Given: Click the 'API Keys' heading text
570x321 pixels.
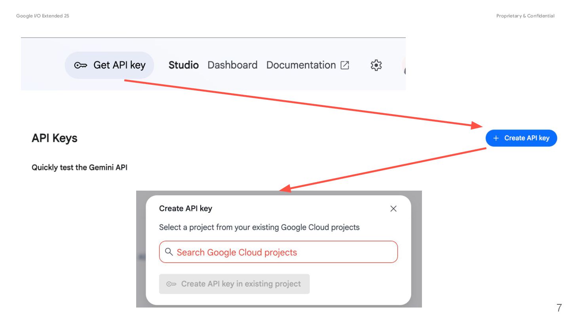Looking at the screenshot, I should (55, 138).
